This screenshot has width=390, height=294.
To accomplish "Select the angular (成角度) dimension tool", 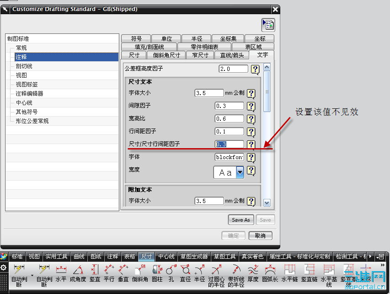I will [78, 273].
